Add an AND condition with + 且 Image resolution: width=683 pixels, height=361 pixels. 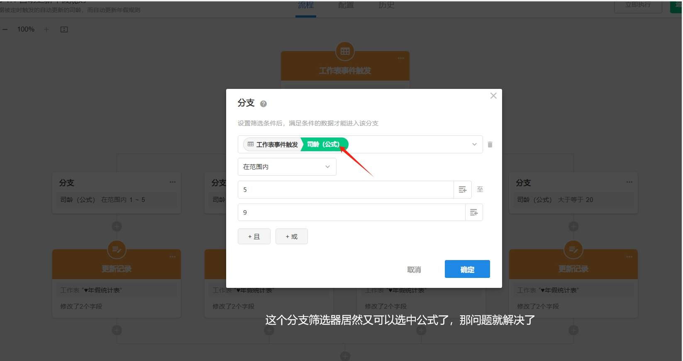(254, 236)
